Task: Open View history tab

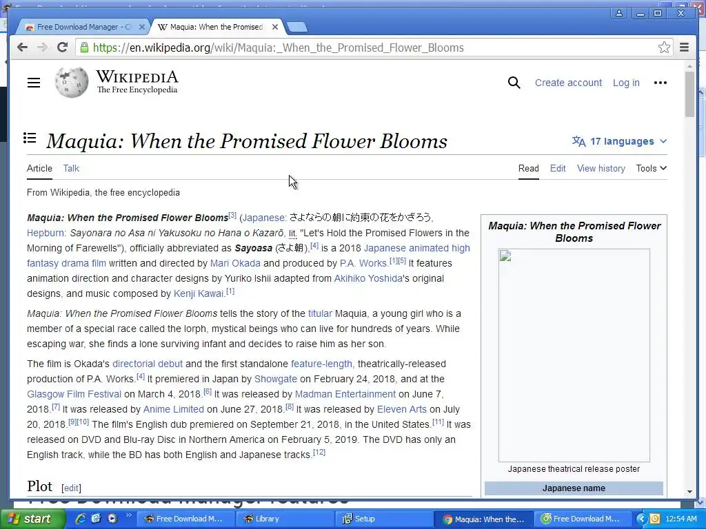Action: pos(601,168)
